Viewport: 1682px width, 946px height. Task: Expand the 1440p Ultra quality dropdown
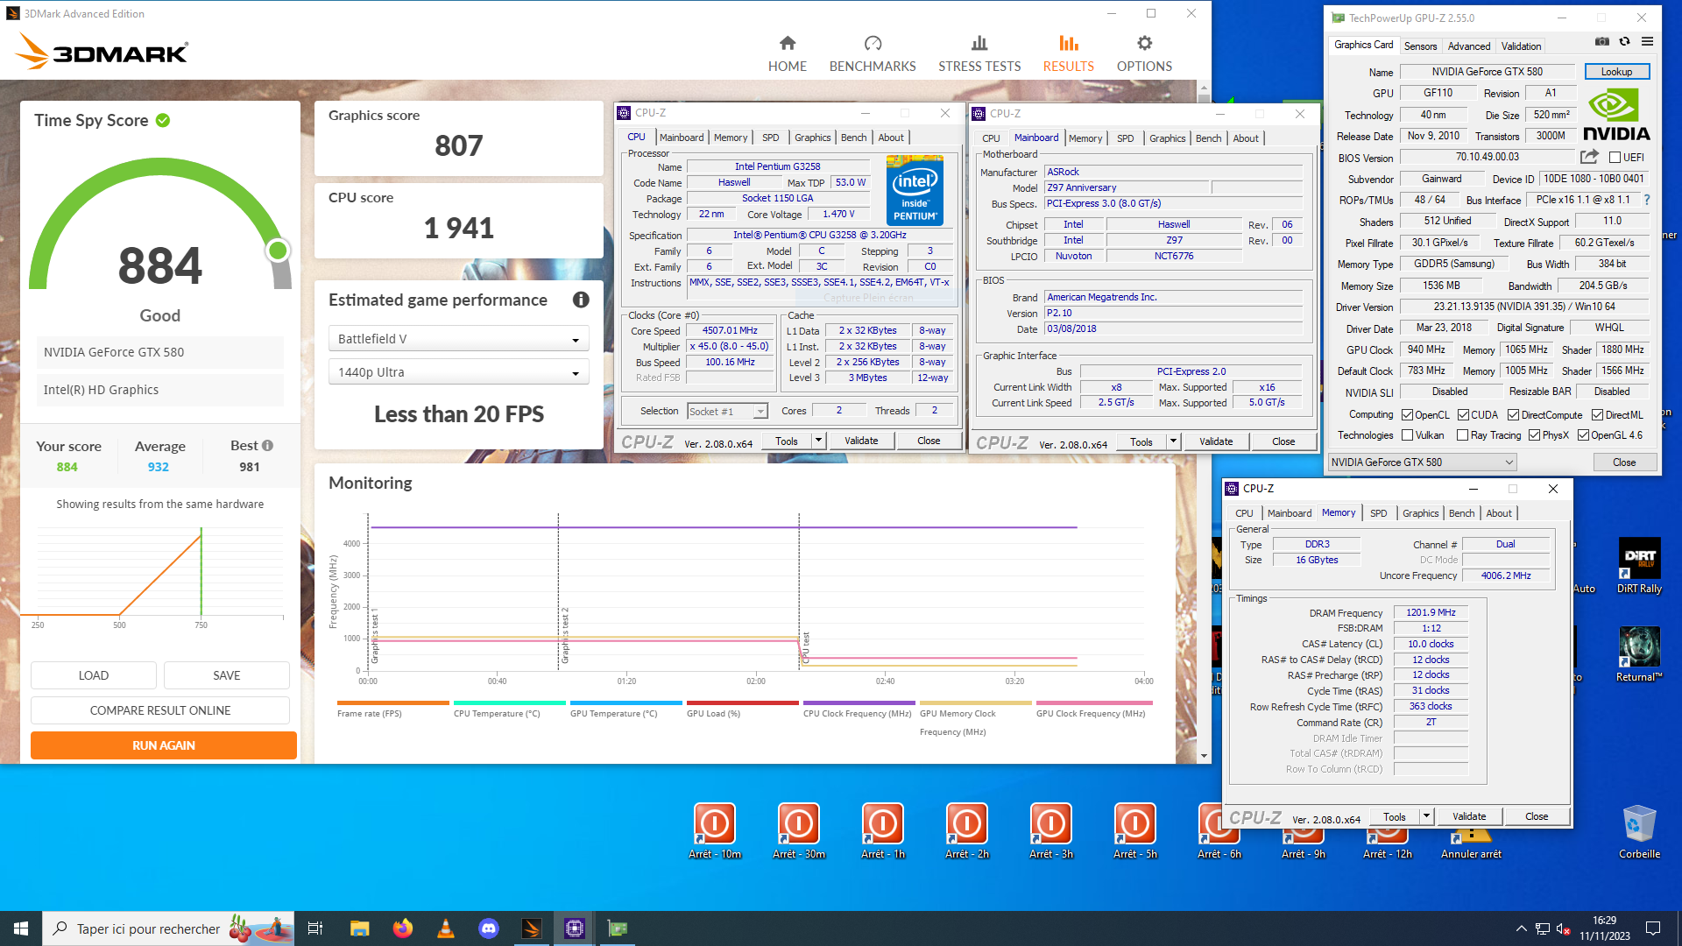[x=458, y=372]
